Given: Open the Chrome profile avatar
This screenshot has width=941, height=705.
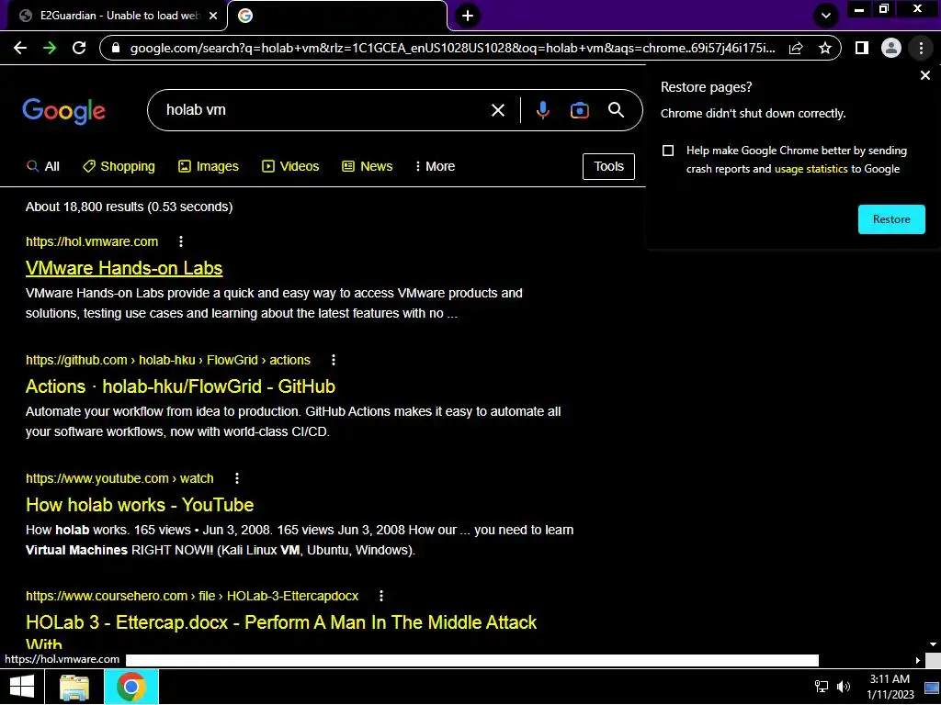Looking at the screenshot, I should point(891,48).
